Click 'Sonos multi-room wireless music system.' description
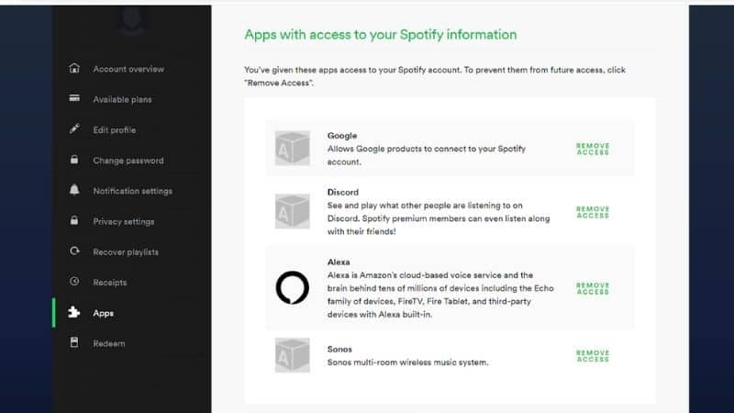The height and width of the screenshot is (413, 734). (407, 362)
